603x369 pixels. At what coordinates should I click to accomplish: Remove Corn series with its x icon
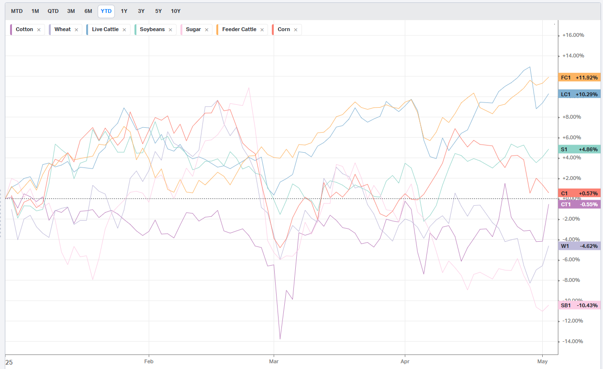click(295, 30)
